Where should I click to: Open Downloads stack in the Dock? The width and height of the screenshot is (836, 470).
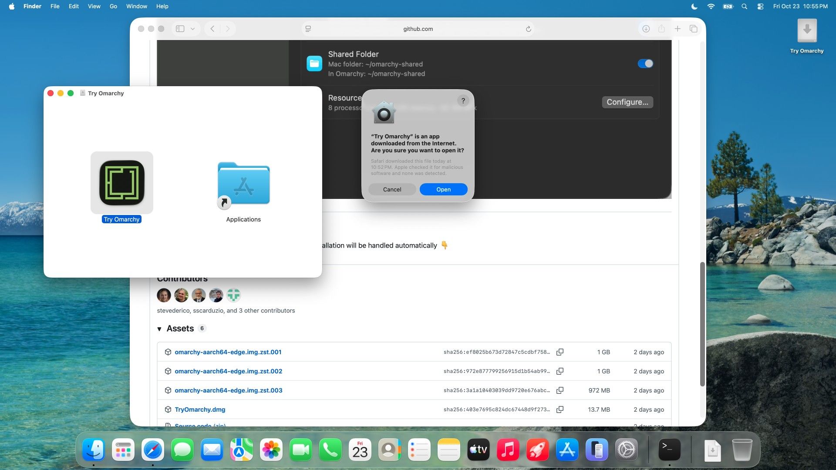click(712, 450)
